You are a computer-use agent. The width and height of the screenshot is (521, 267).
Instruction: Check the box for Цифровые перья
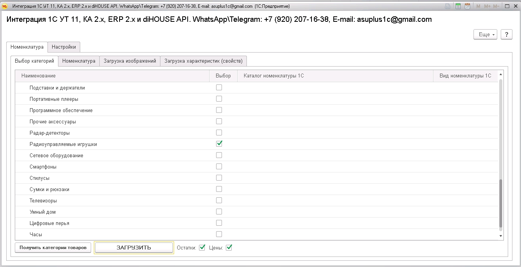219,223
